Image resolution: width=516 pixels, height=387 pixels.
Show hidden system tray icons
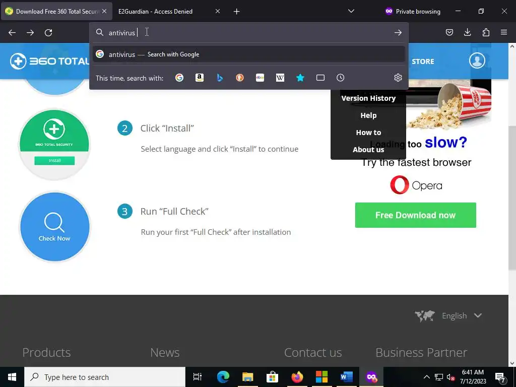(x=426, y=377)
